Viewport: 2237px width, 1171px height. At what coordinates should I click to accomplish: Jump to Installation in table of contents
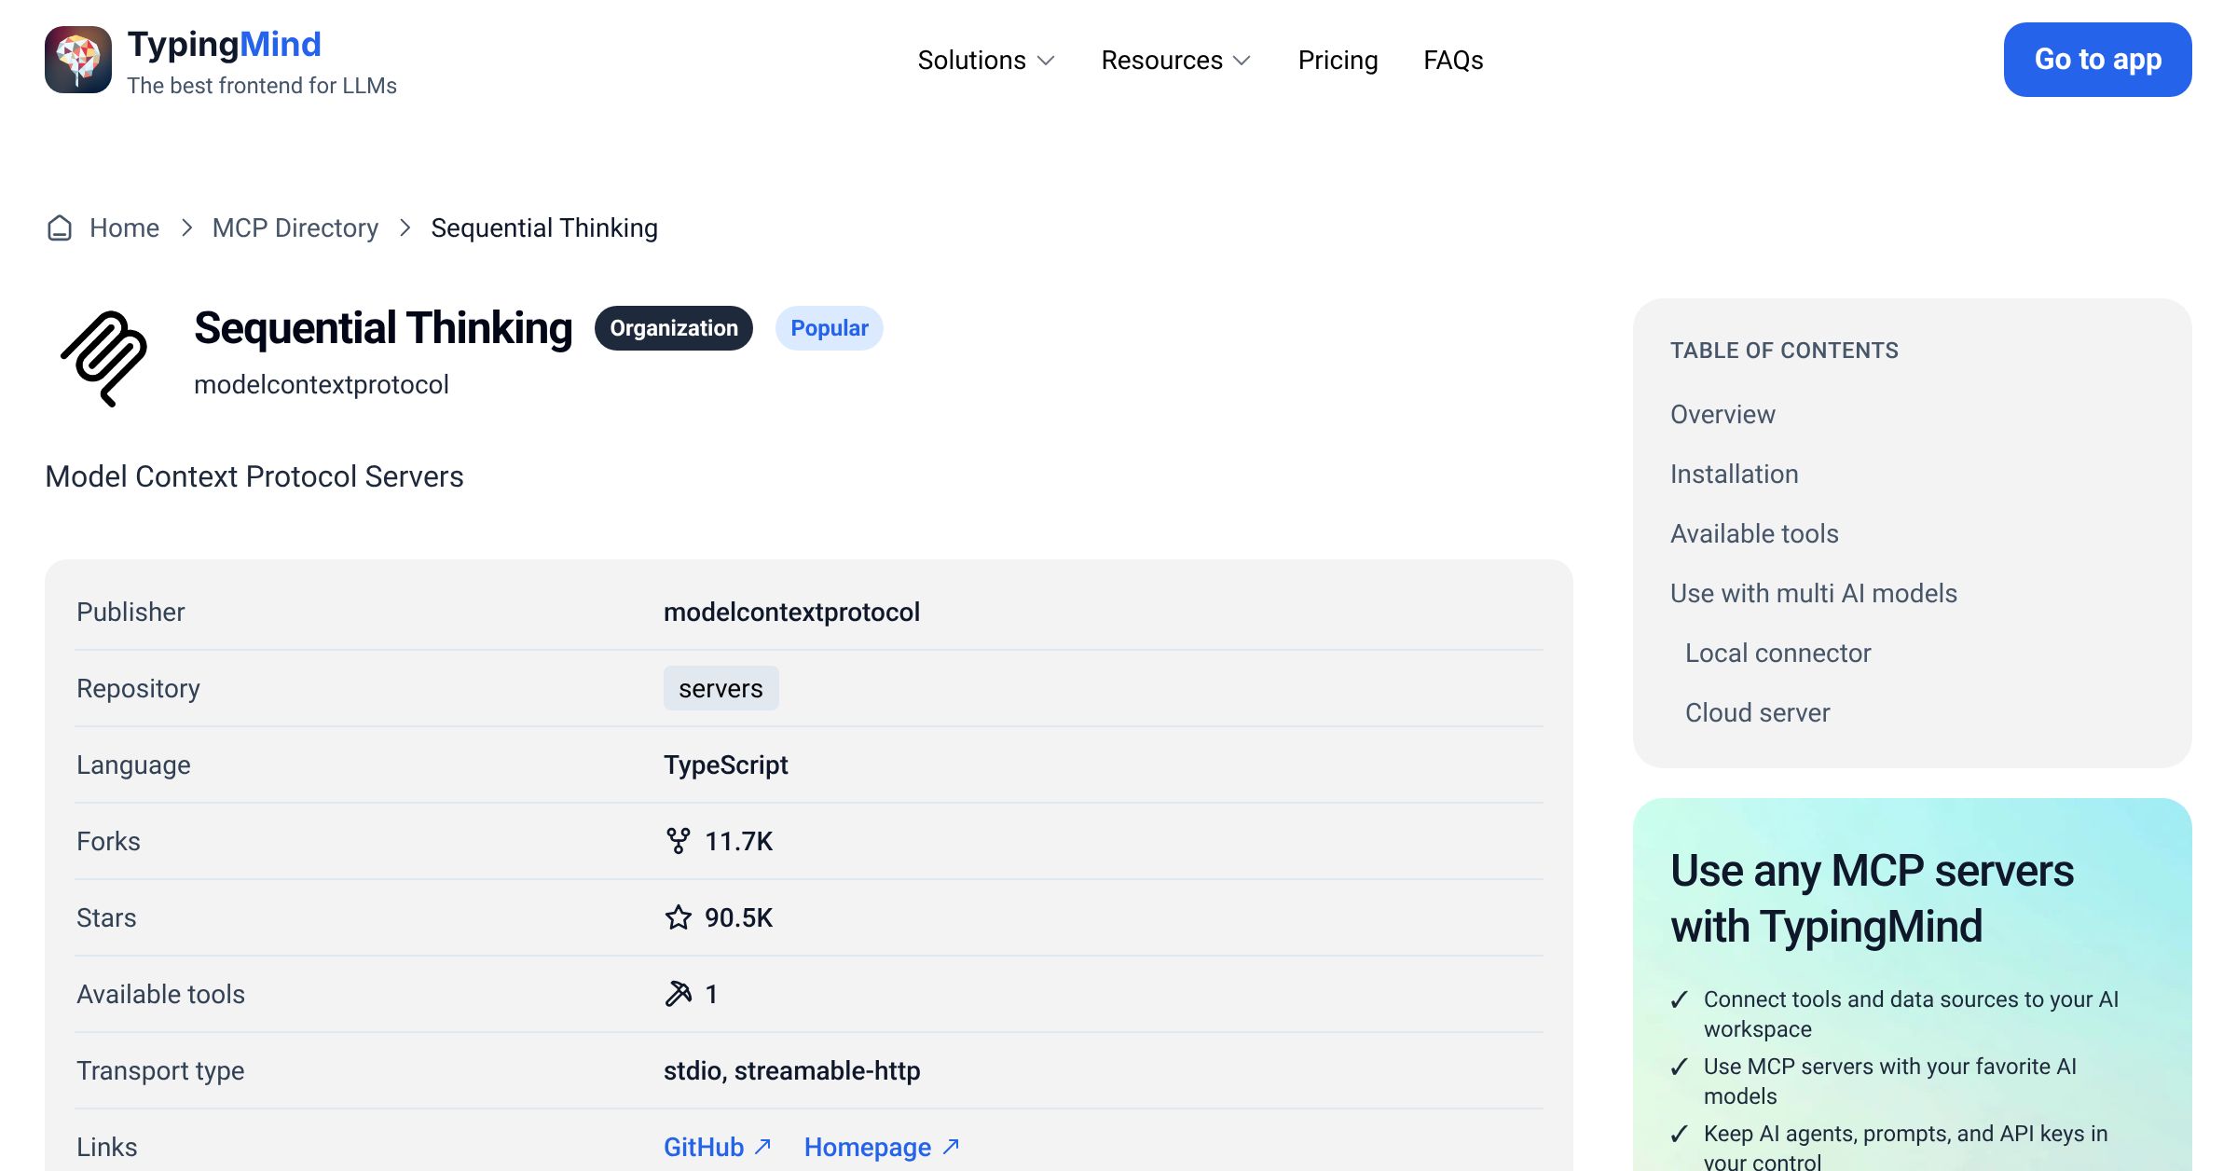click(x=1735, y=474)
